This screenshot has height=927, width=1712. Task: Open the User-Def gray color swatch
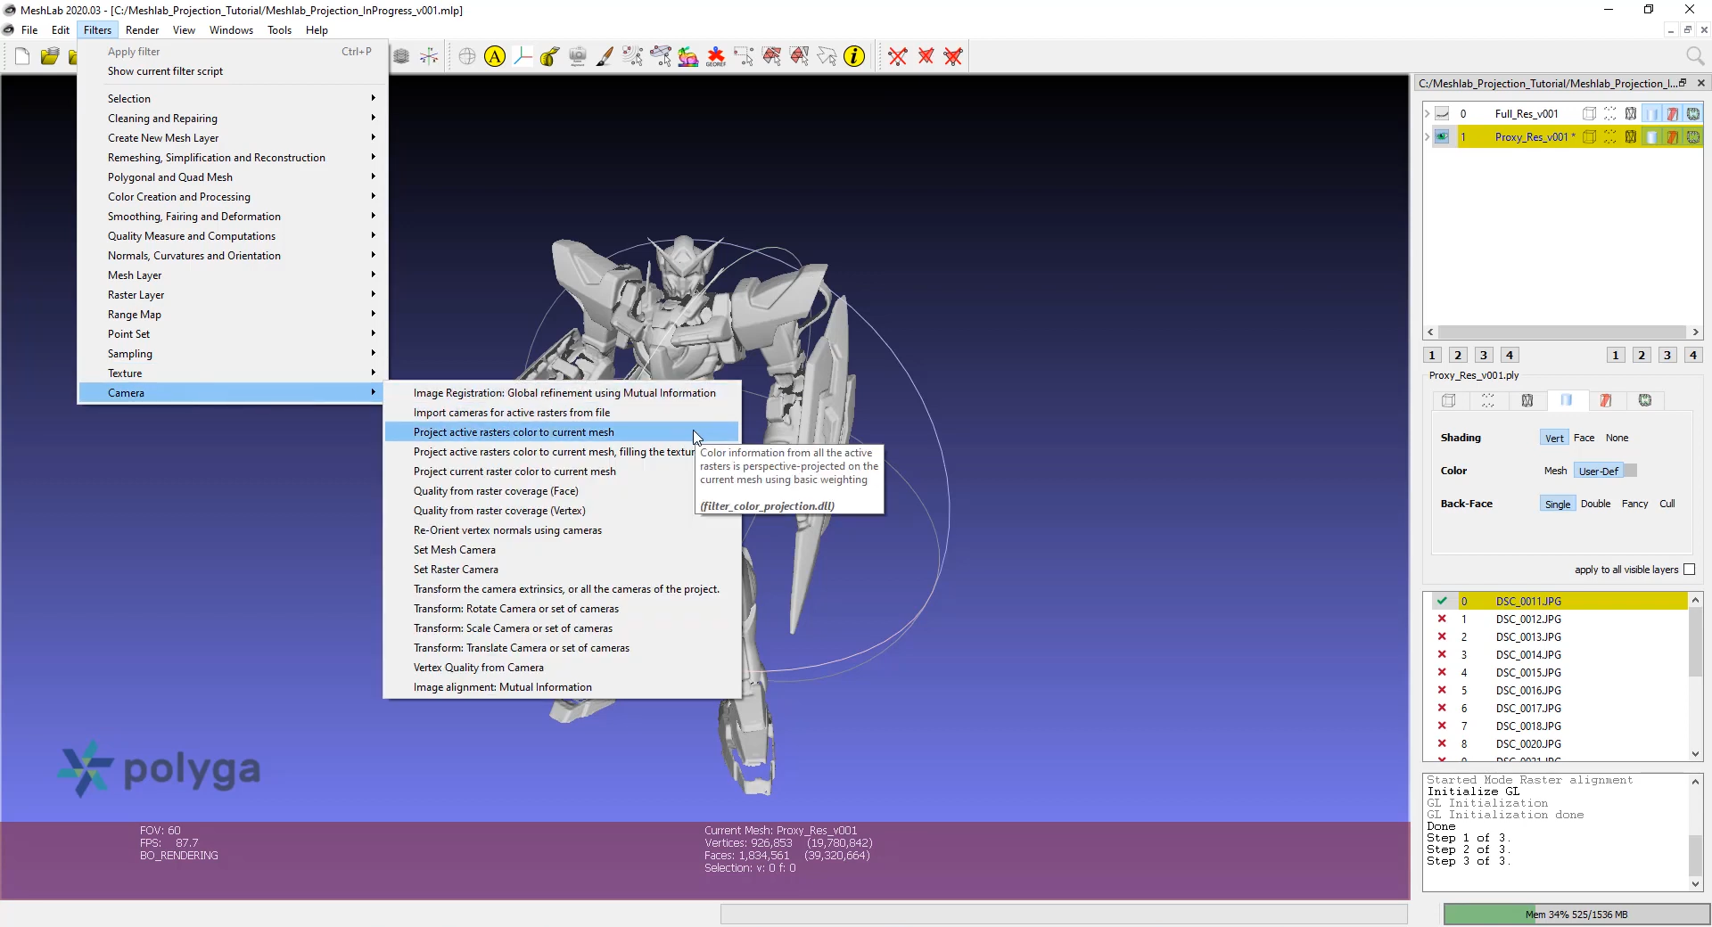coord(1631,471)
